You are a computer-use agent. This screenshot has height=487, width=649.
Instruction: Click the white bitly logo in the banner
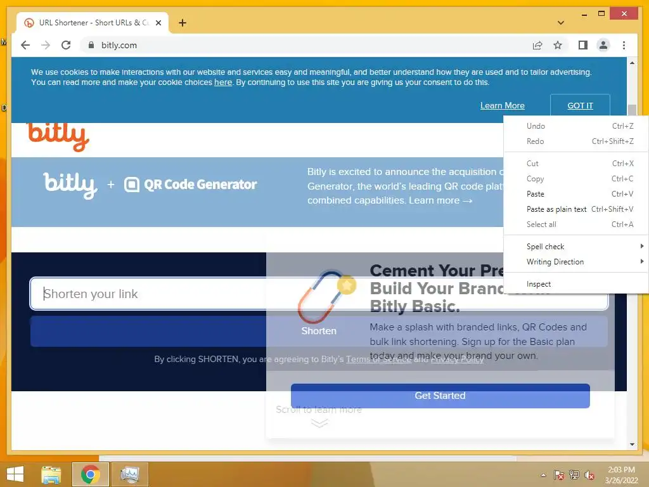tap(70, 185)
